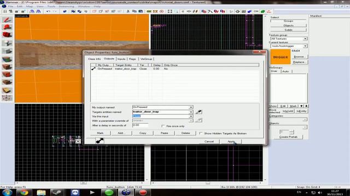Set selection mode to Solids
This screenshot has width=350, height=196.
(x=288, y=30)
